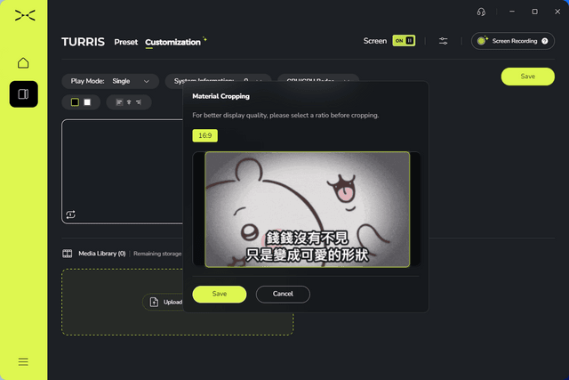The width and height of the screenshot is (569, 380).
Task: Click the crop preview image
Action: coord(308,210)
